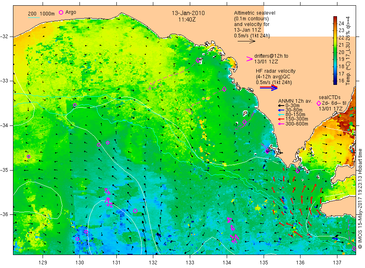Click the black altimetric velocity scale arrow
Image resolution: width=365 pixels, height=268 pixels.
click(x=246, y=41)
